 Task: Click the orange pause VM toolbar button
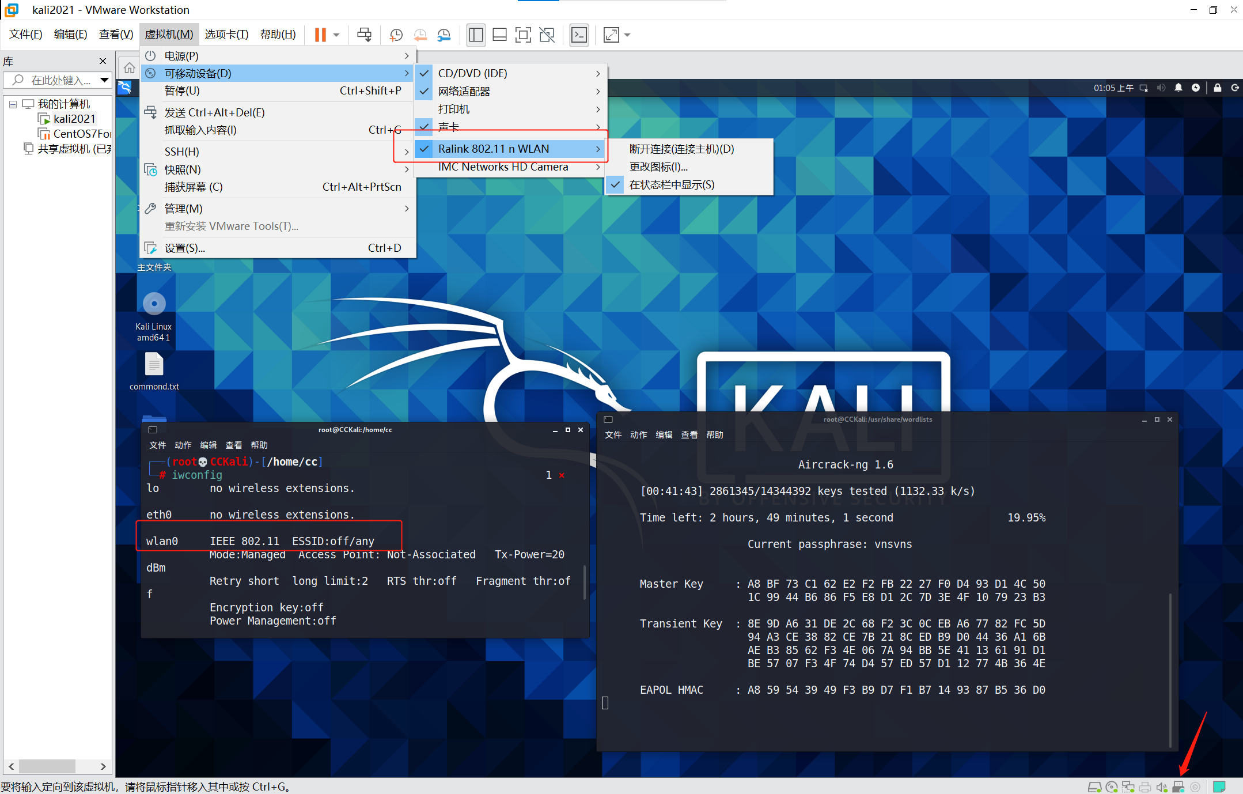[320, 35]
